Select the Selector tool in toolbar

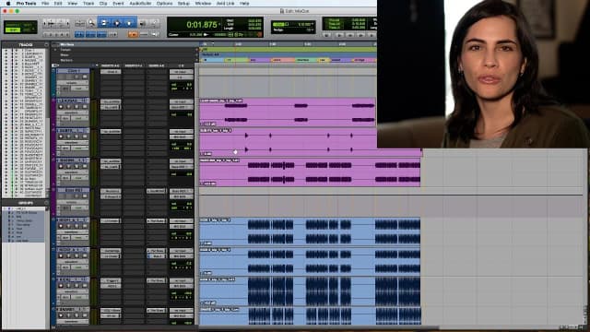tap(117, 23)
